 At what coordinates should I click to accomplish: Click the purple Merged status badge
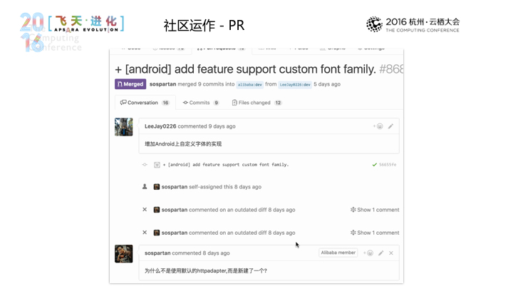pyautogui.click(x=130, y=84)
